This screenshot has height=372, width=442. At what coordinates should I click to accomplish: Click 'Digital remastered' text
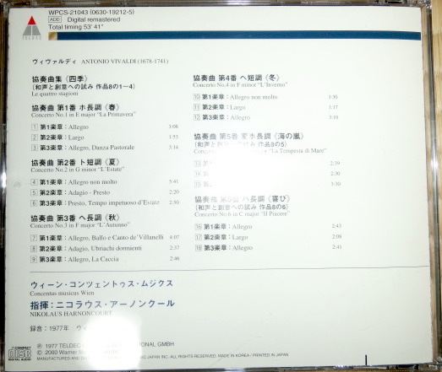pyautogui.click(x=94, y=19)
